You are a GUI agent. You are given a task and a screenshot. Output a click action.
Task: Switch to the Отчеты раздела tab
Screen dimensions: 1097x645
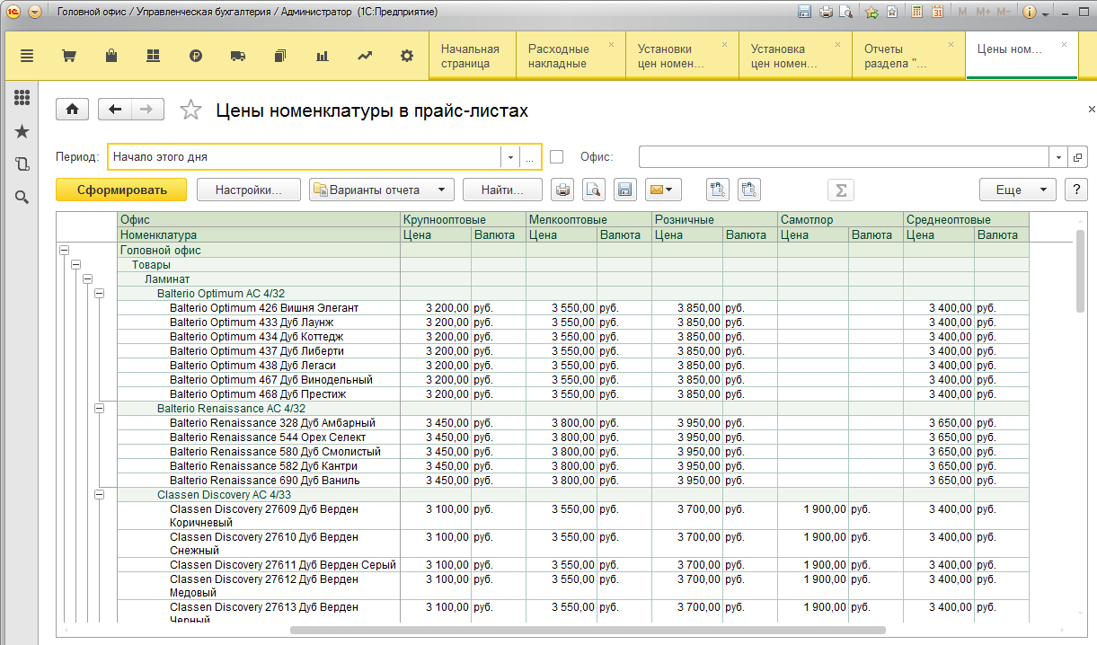(908, 56)
